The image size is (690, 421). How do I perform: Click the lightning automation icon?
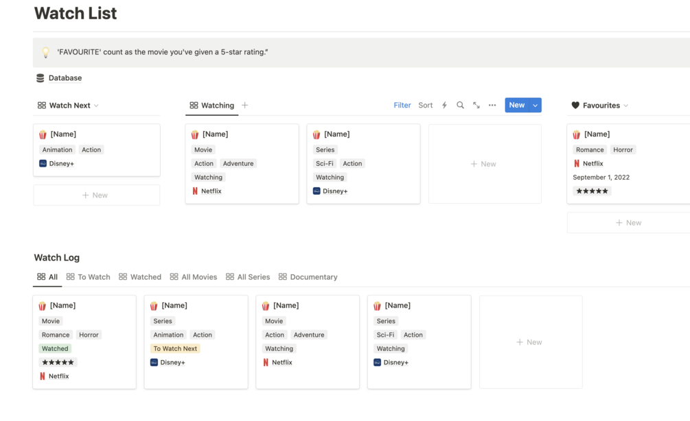tap(444, 106)
